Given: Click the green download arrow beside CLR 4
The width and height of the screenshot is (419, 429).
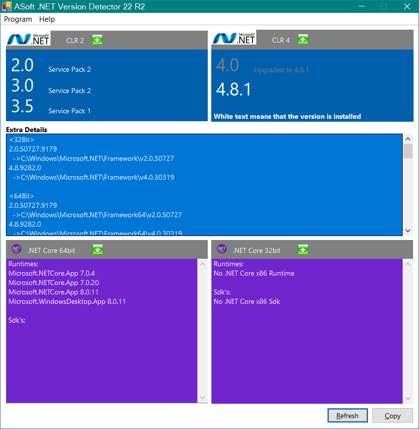Looking at the screenshot, I should (303, 40).
